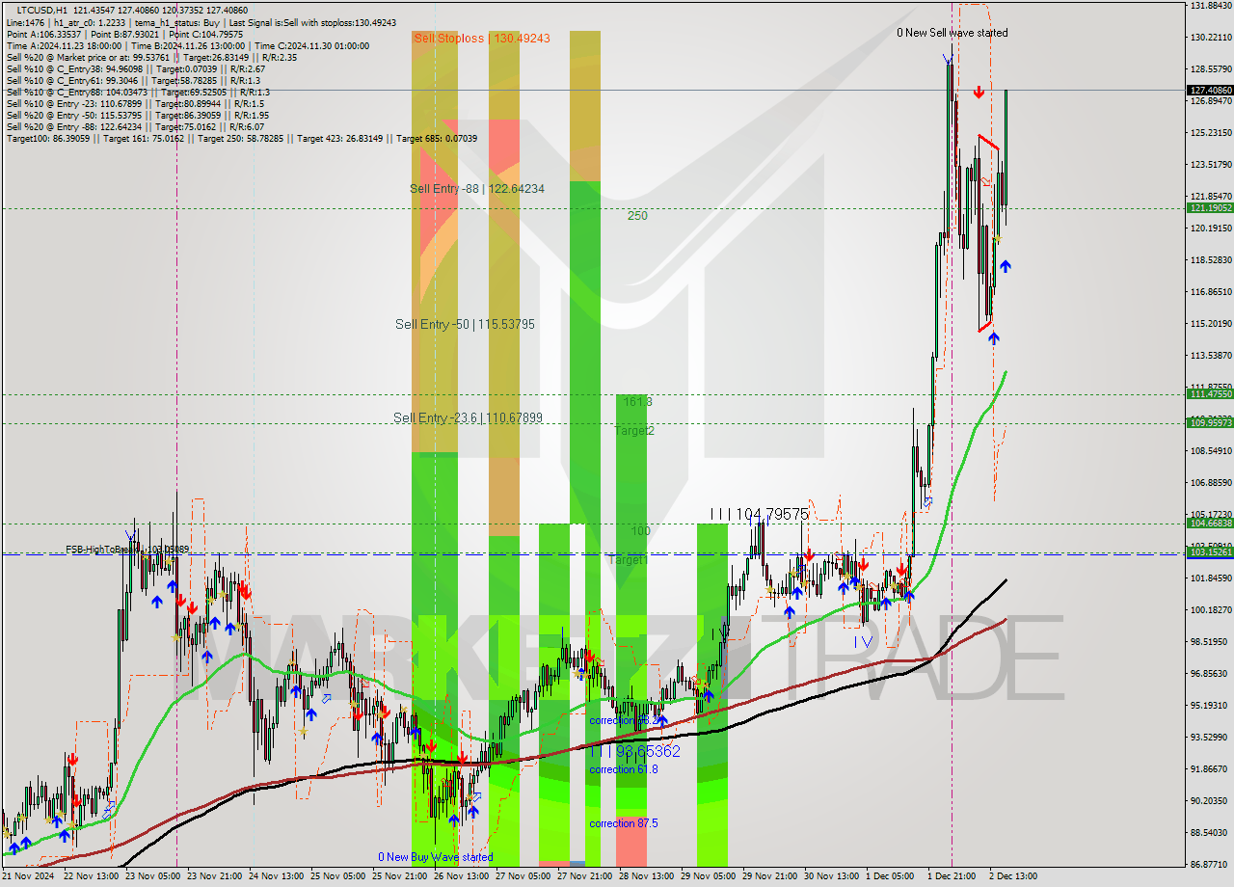
Task: Click the current price tag 127.40860
Action: click(1210, 90)
